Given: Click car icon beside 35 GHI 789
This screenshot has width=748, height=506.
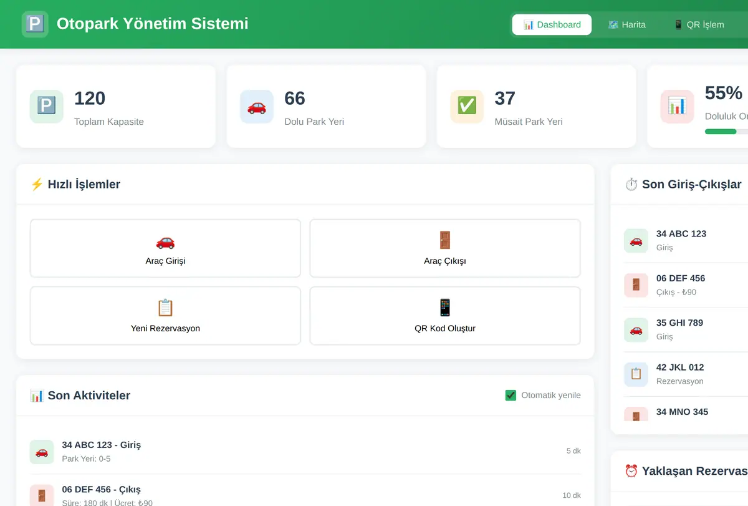Looking at the screenshot, I should [636, 329].
